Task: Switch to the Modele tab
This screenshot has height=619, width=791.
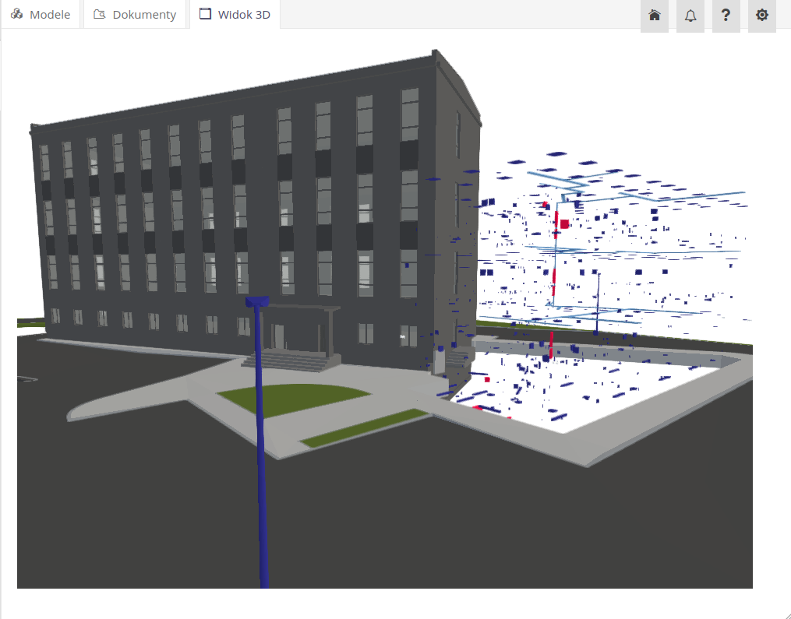Action: pyautogui.click(x=41, y=15)
